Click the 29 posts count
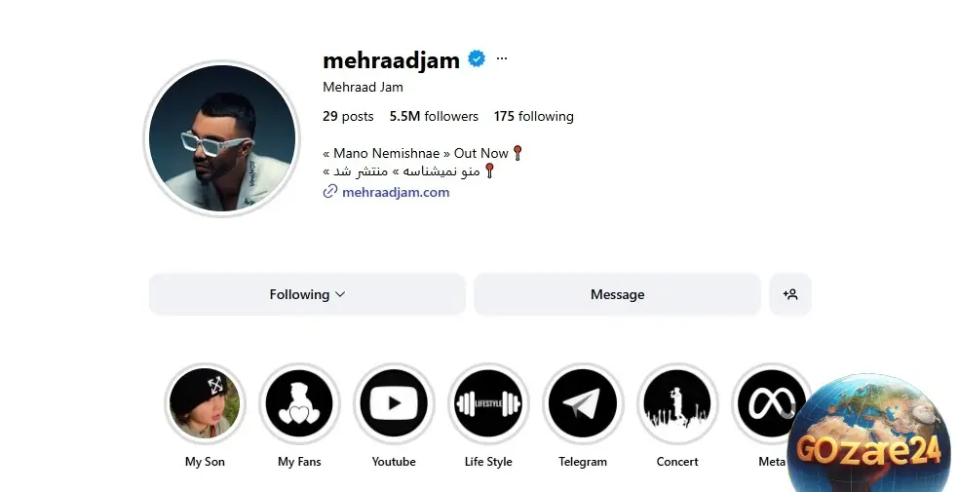Screen dimensions: 958x492 (348, 116)
